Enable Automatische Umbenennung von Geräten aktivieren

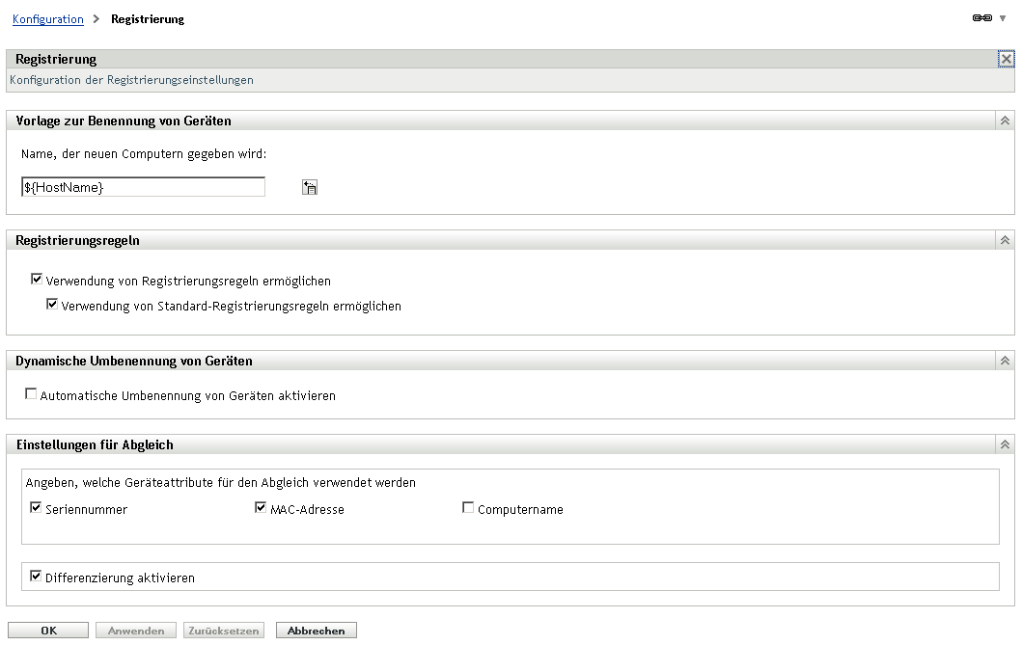30,393
